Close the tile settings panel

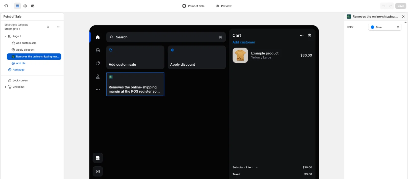click(403, 17)
